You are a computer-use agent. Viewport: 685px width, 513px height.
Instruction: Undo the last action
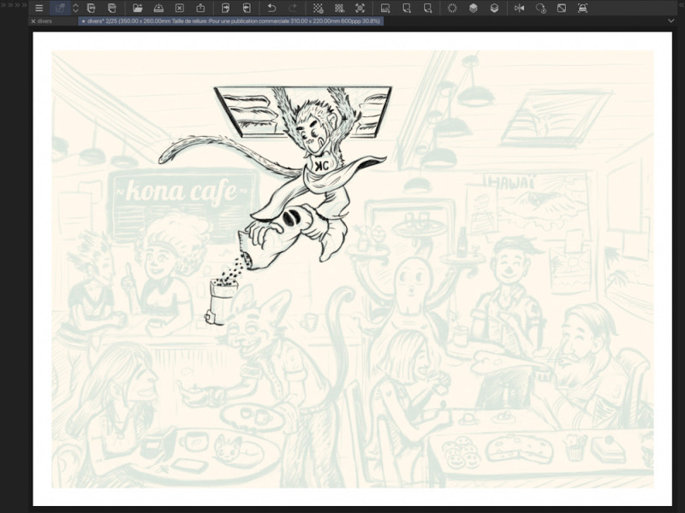(271, 8)
